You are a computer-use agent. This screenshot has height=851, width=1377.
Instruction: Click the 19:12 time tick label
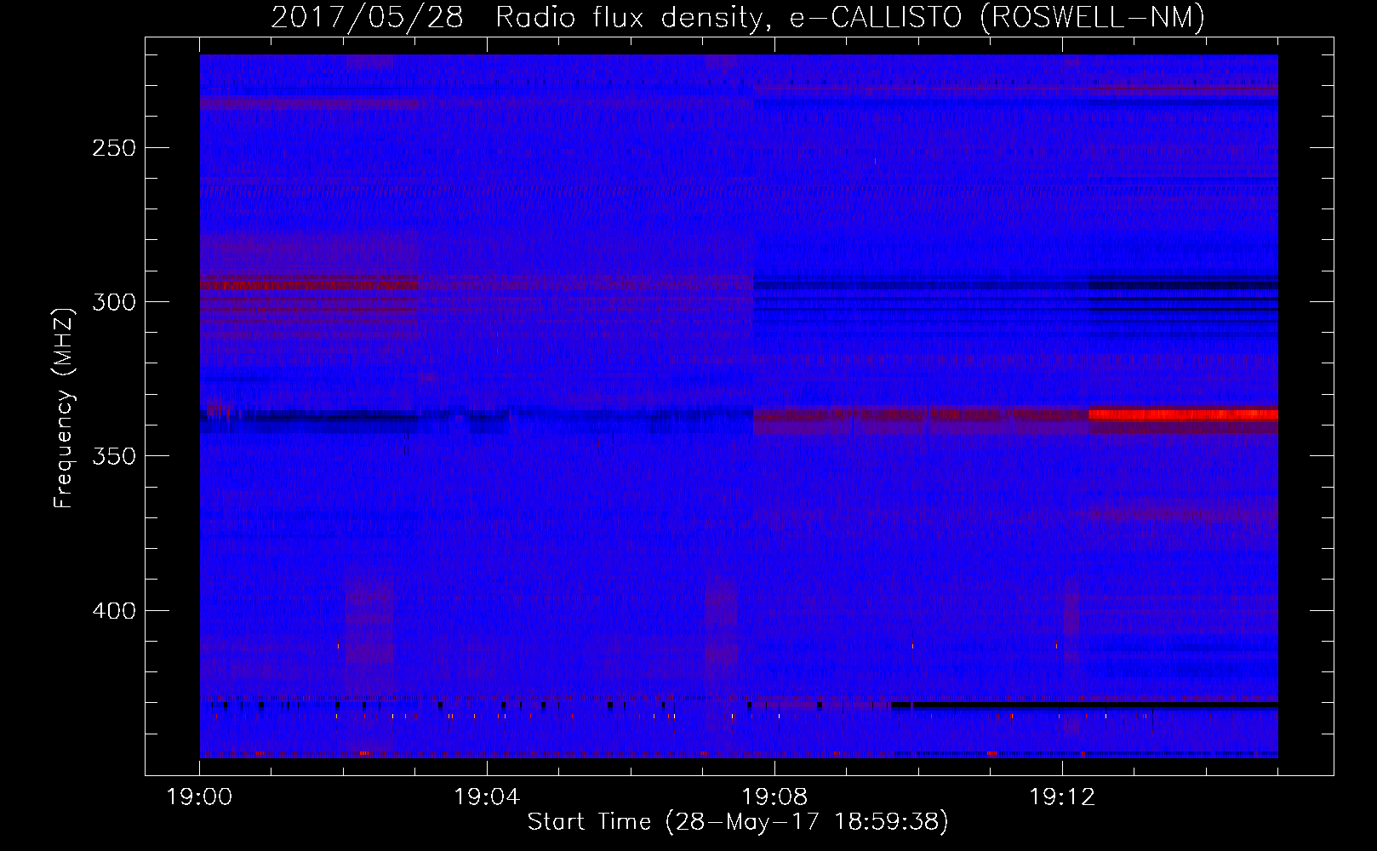[1062, 797]
